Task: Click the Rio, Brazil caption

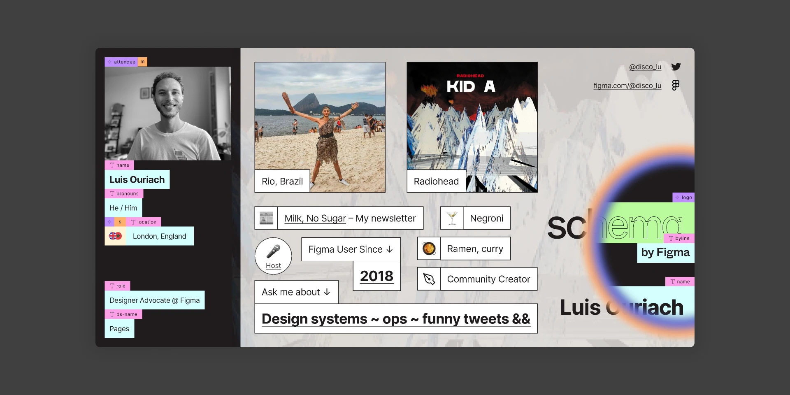Action: click(282, 181)
